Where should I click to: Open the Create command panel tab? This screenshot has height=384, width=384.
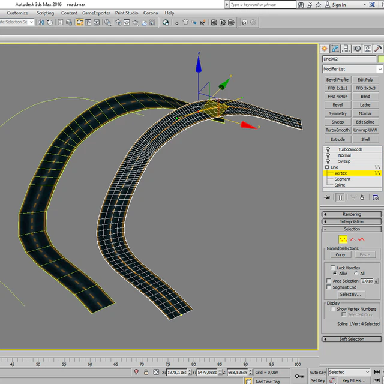tap(325, 49)
